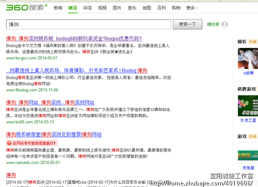Viewport: 258px width, 187px height.
Task: Click the 走地皇 link
Action: click(248, 168)
